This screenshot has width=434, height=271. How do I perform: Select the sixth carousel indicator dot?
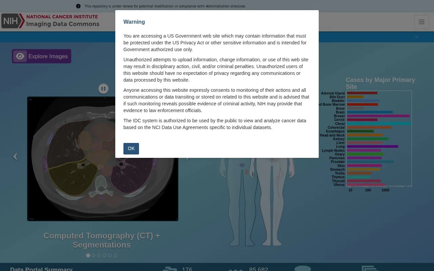(115, 255)
